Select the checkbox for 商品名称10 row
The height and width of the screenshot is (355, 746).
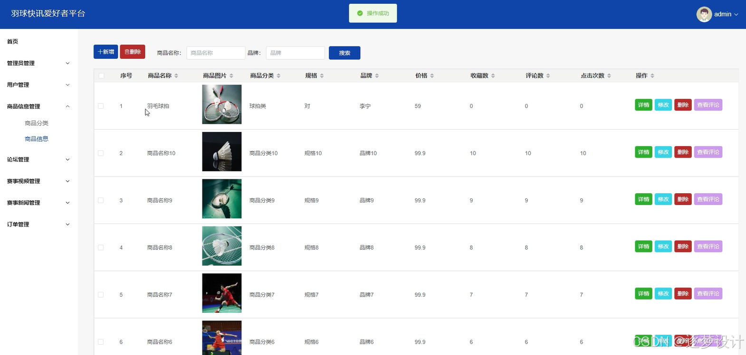[101, 153]
